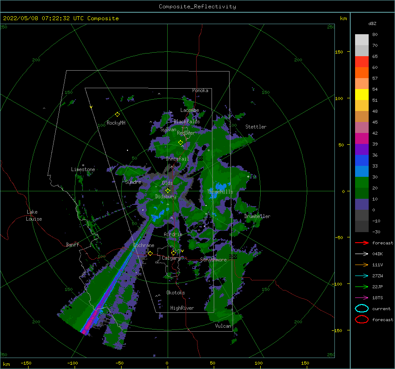This screenshot has height=369, width=395.
Task: Click the HighRiver label
Action: 182,308
